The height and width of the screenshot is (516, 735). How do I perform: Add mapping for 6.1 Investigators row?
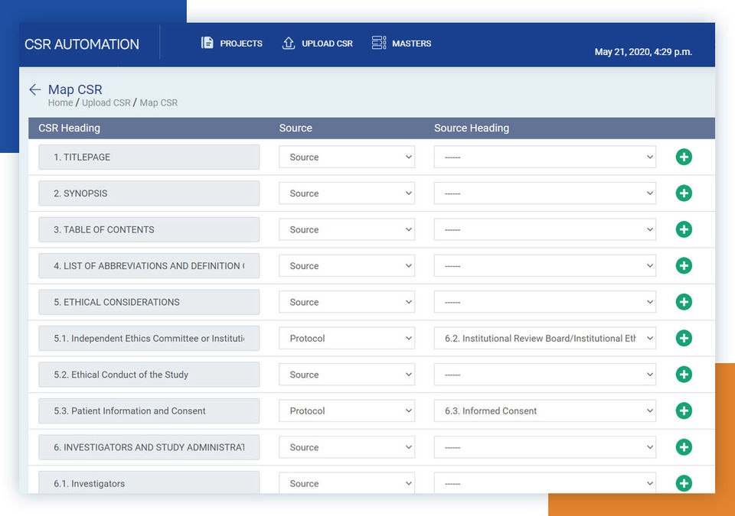684,483
